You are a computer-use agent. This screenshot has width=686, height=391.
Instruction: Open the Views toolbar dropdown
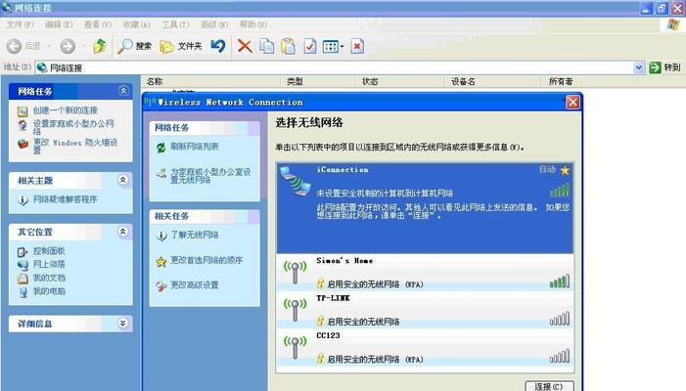tap(333, 46)
